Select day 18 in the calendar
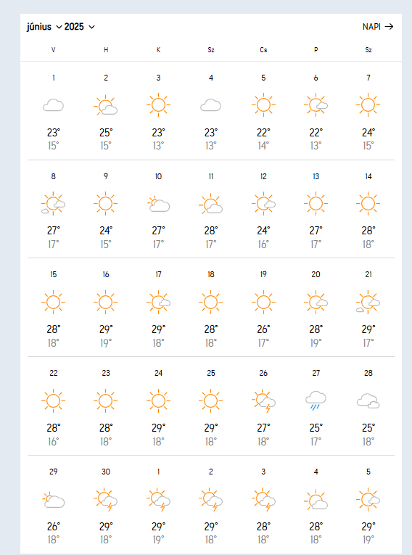Viewport: 412px width, 555px height. (x=211, y=274)
